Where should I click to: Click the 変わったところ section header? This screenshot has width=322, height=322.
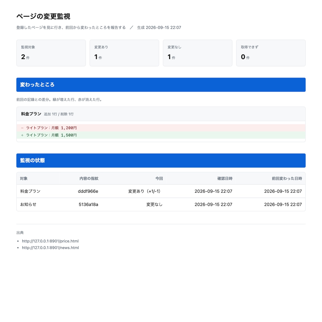click(x=161, y=85)
